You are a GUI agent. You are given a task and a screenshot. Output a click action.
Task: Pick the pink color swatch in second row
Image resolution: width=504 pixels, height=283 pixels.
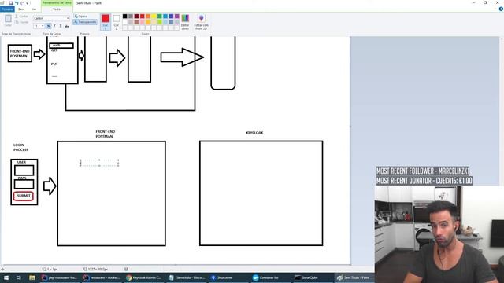click(x=142, y=22)
